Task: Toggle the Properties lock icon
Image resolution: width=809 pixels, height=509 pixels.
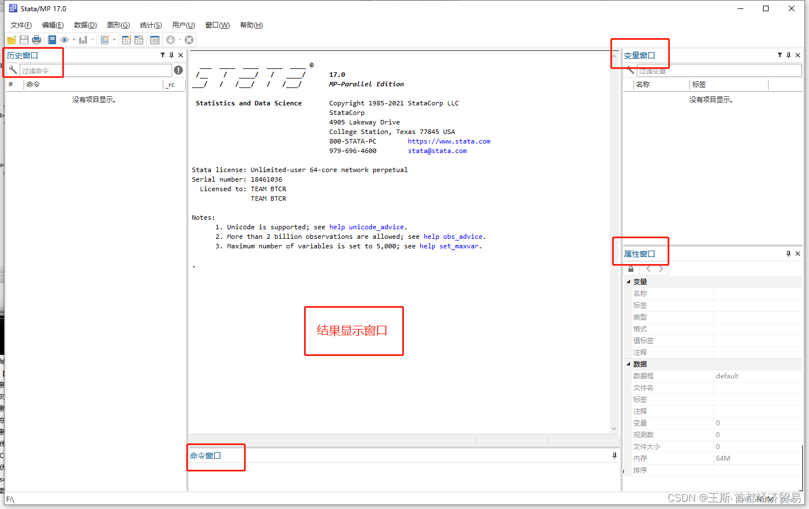Action: coord(631,269)
